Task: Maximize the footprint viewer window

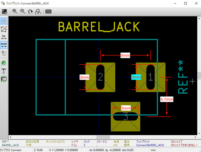Action: 186,3
